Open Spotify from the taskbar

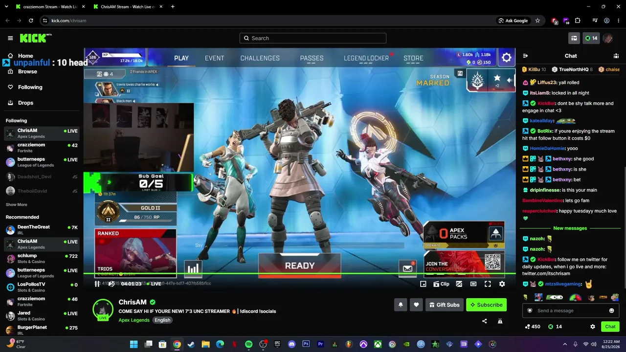click(x=248, y=344)
